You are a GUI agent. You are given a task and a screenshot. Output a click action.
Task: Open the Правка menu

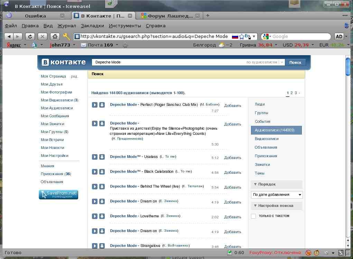(x=30, y=26)
